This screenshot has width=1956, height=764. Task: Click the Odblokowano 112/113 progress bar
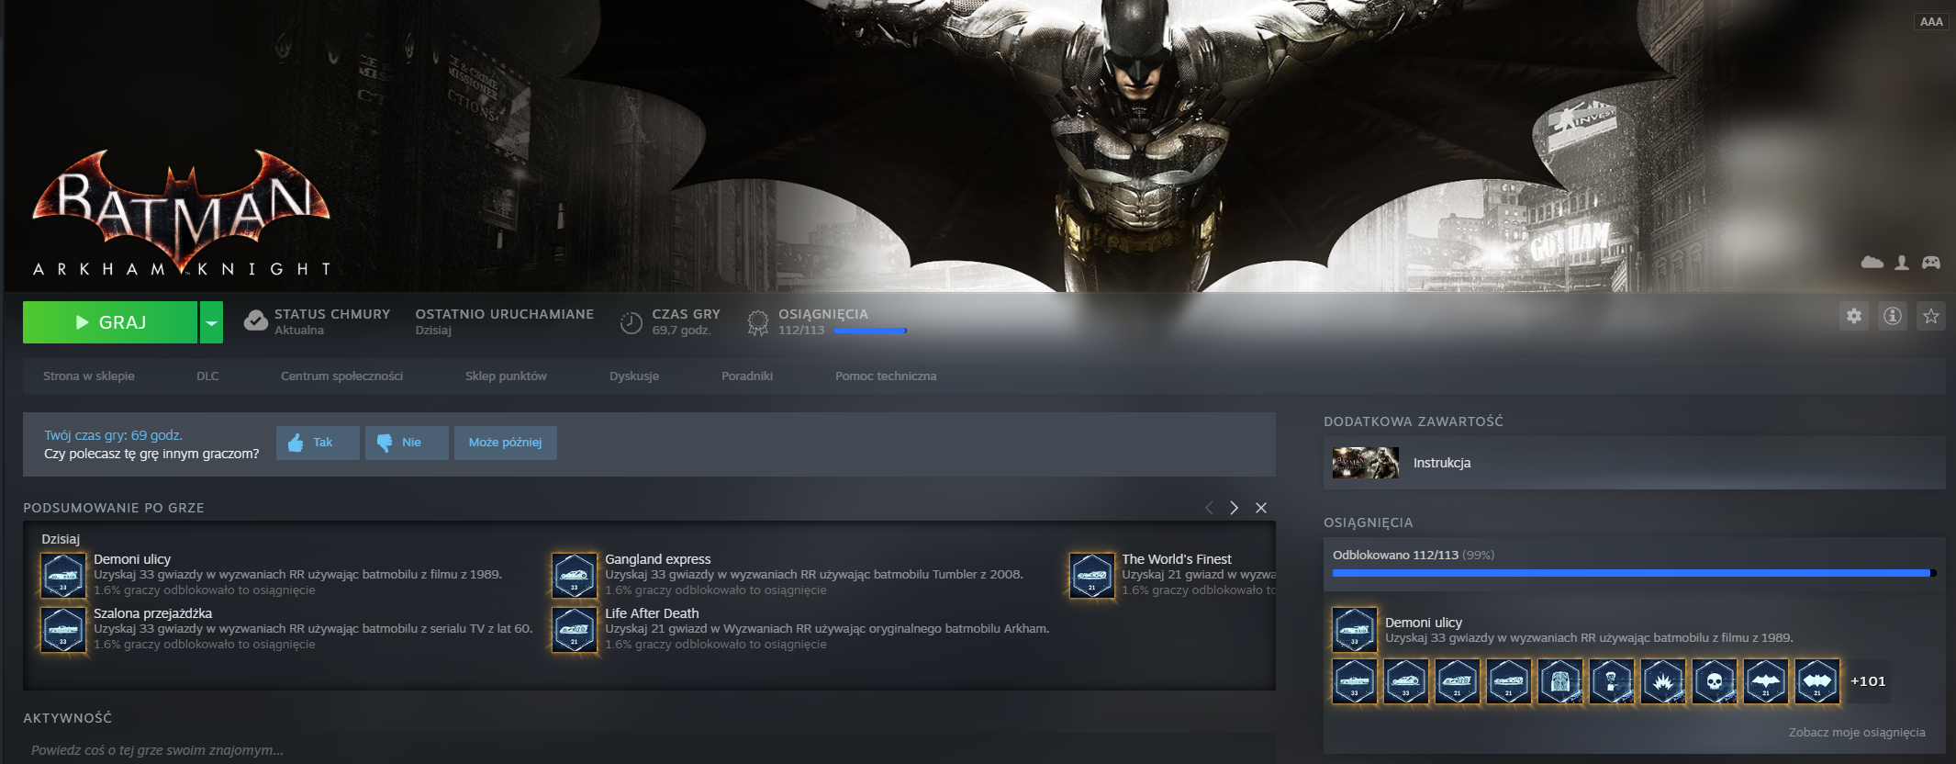tap(1634, 573)
